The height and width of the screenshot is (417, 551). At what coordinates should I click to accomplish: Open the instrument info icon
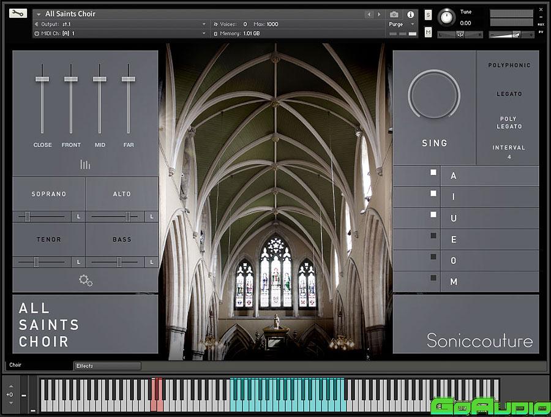(410, 14)
